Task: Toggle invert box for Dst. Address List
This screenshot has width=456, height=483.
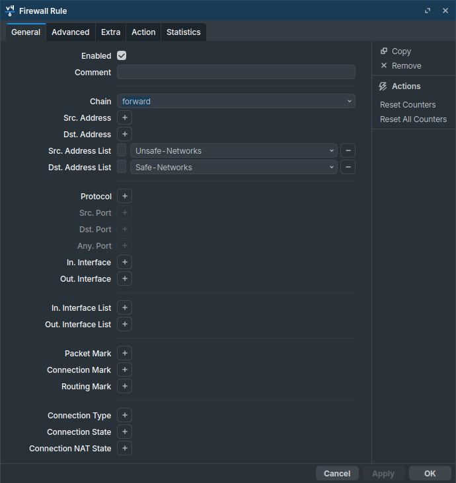Action: 122,168
